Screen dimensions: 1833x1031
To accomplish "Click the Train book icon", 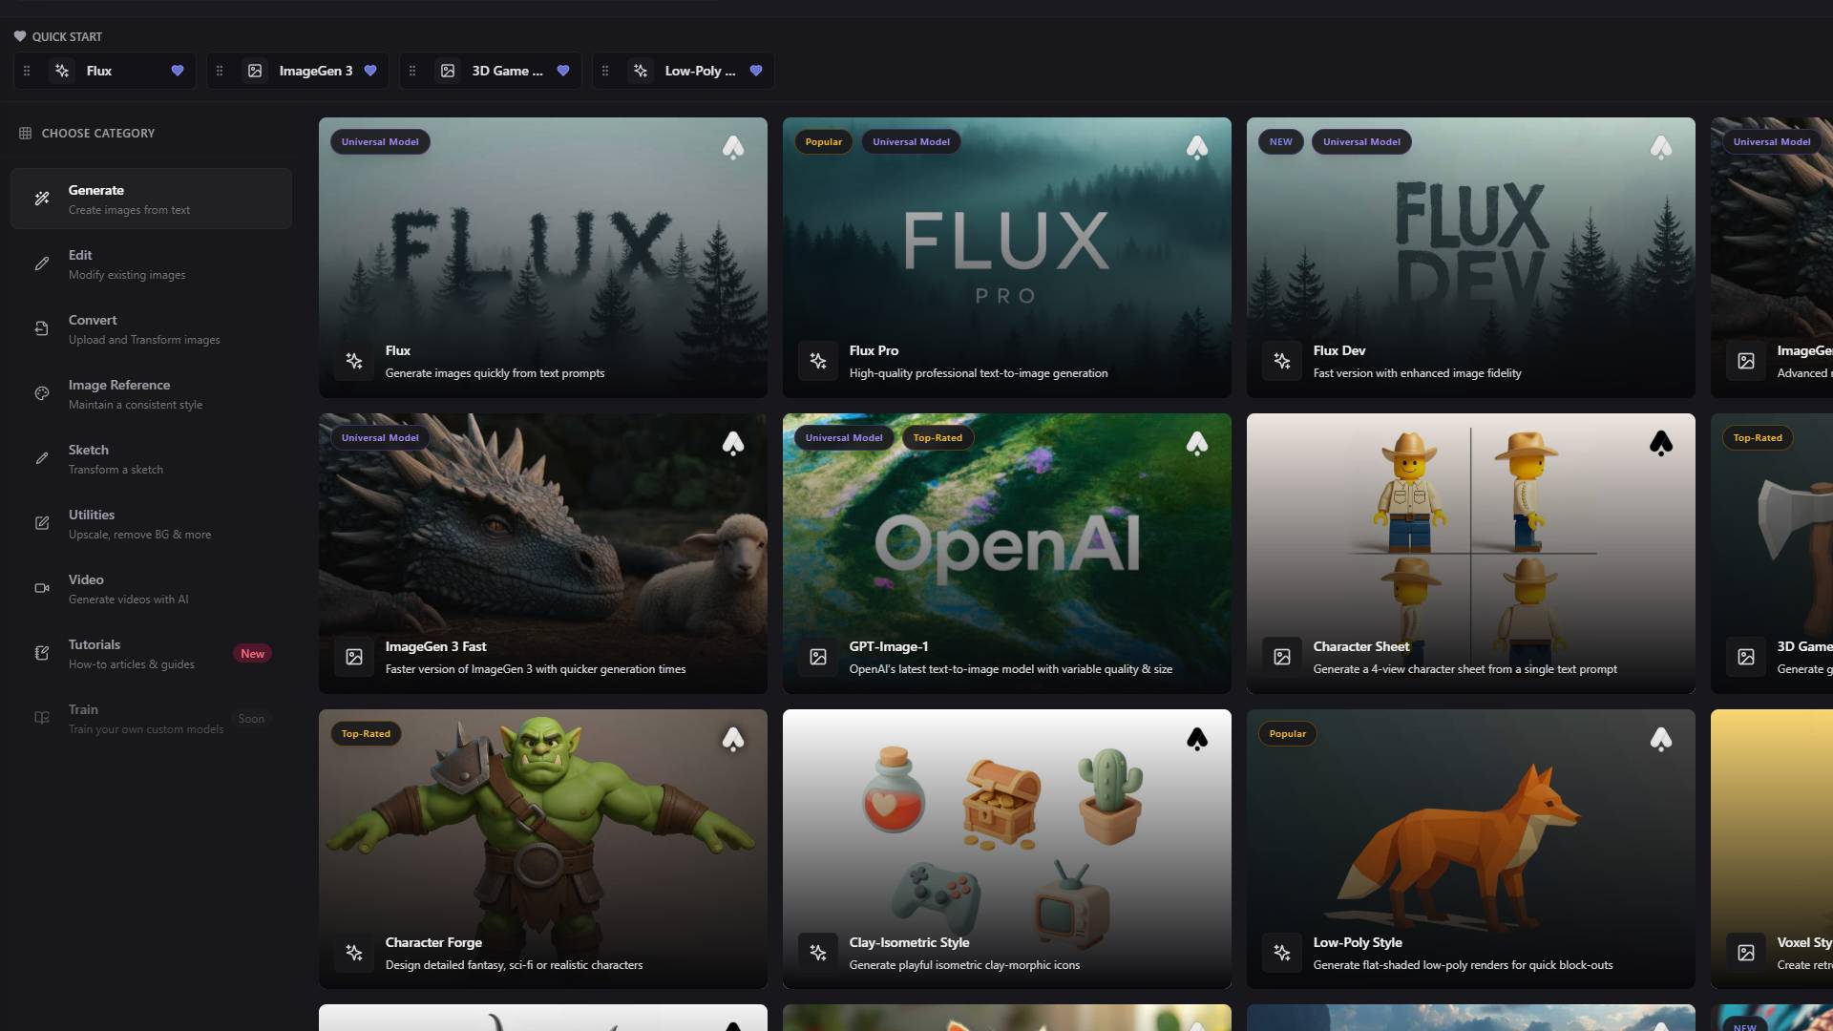I will (x=42, y=718).
